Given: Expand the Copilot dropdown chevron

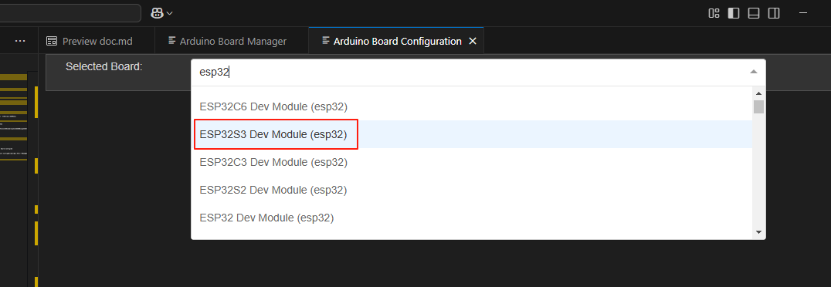Looking at the screenshot, I should [x=170, y=13].
